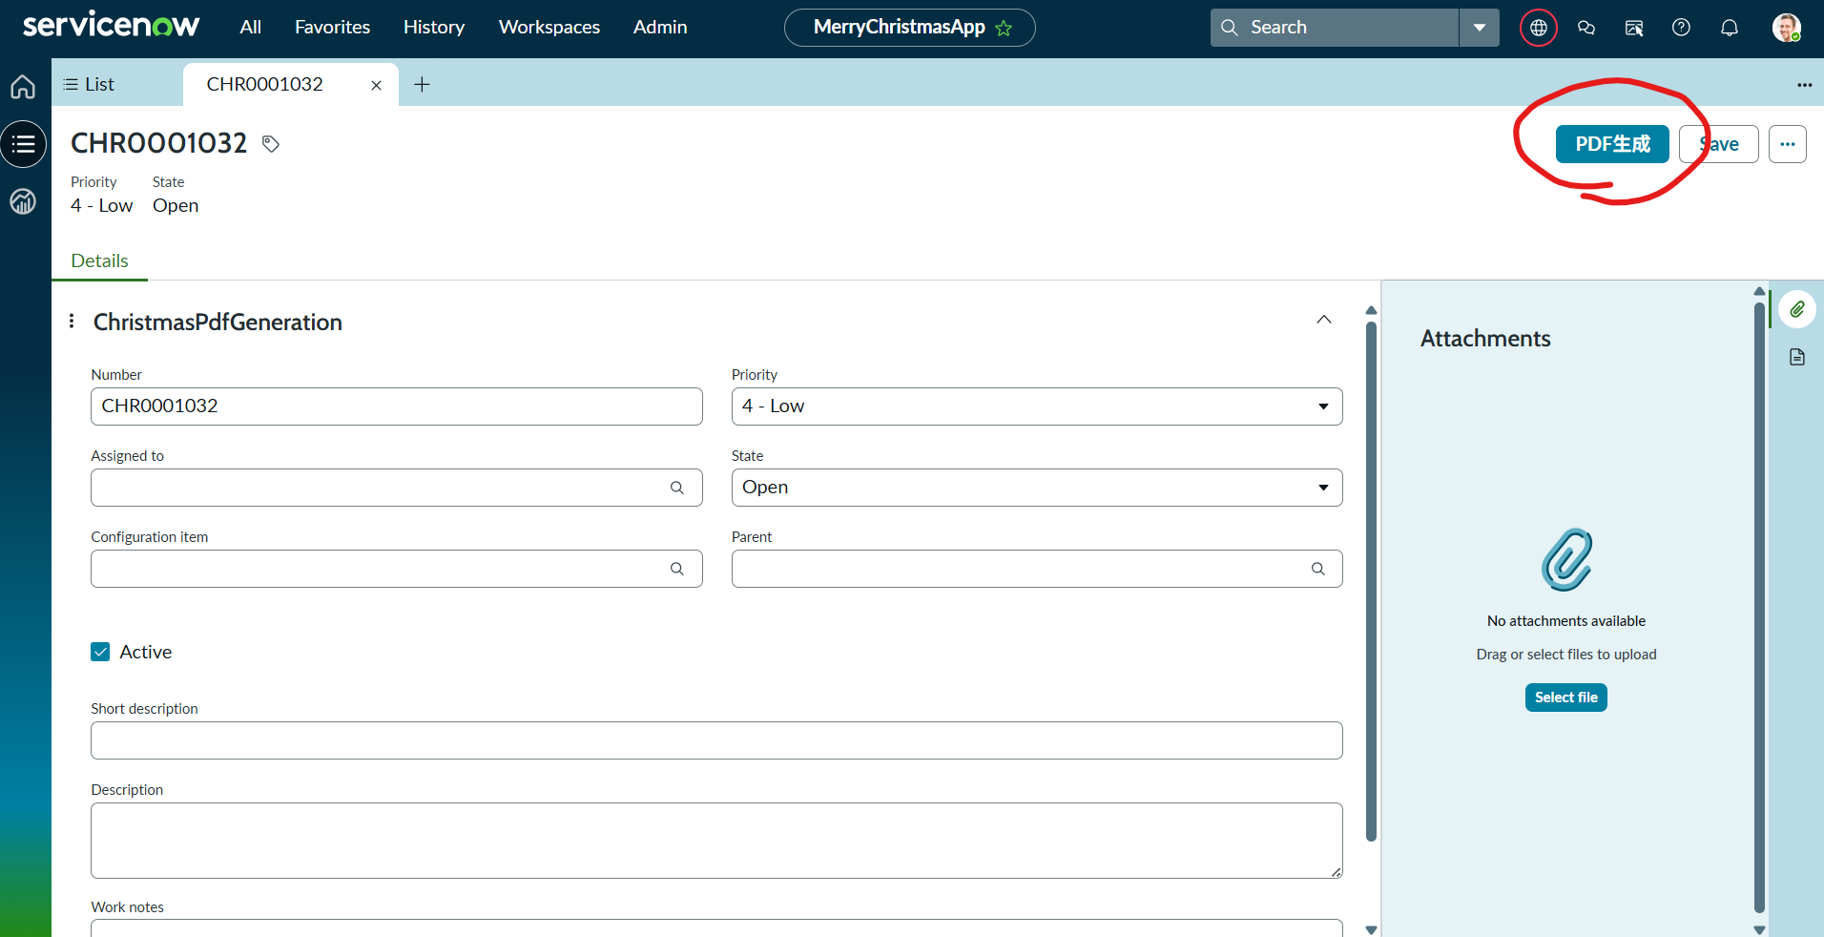Open tab bar more options ellipsis
The image size is (1824, 937).
1805,85
